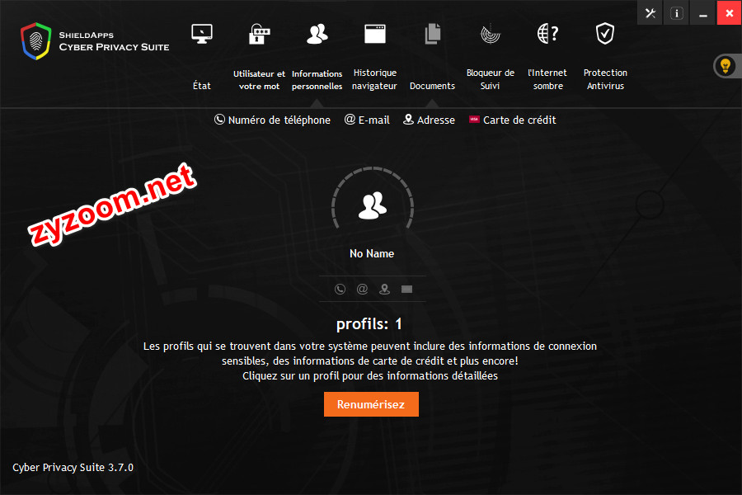Switch to the Carte de crédit tab
Viewport: 742px width, 495px height.
point(513,120)
